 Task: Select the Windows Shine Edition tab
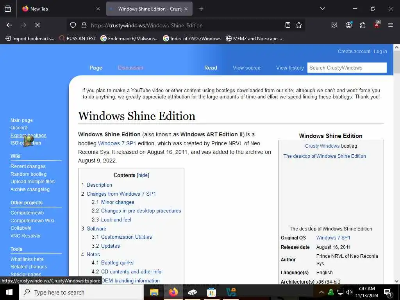pos(149,9)
